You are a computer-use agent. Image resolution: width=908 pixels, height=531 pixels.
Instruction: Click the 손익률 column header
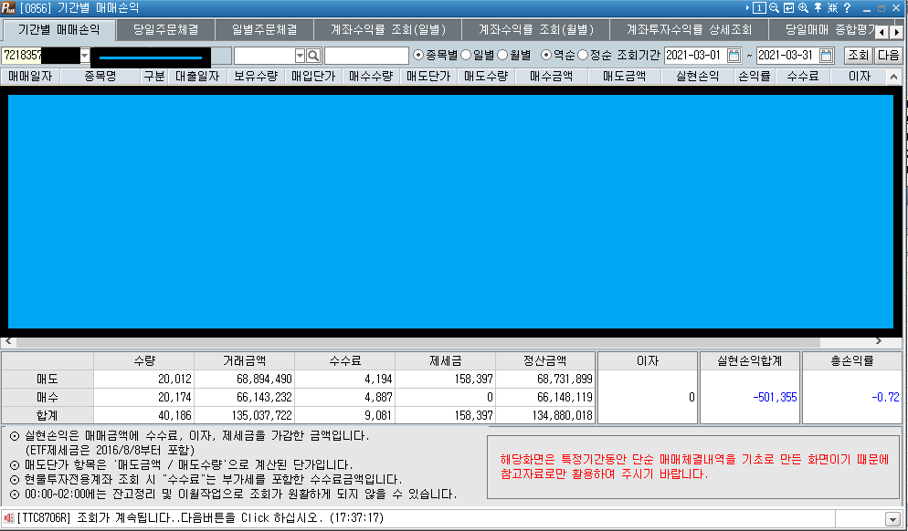[x=755, y=77]
